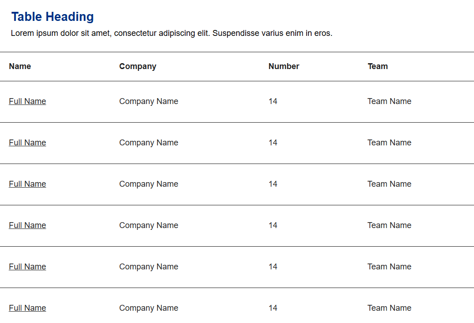Open the Full Name link in row one
The image size is (474, 323).
tap(27, 101)
